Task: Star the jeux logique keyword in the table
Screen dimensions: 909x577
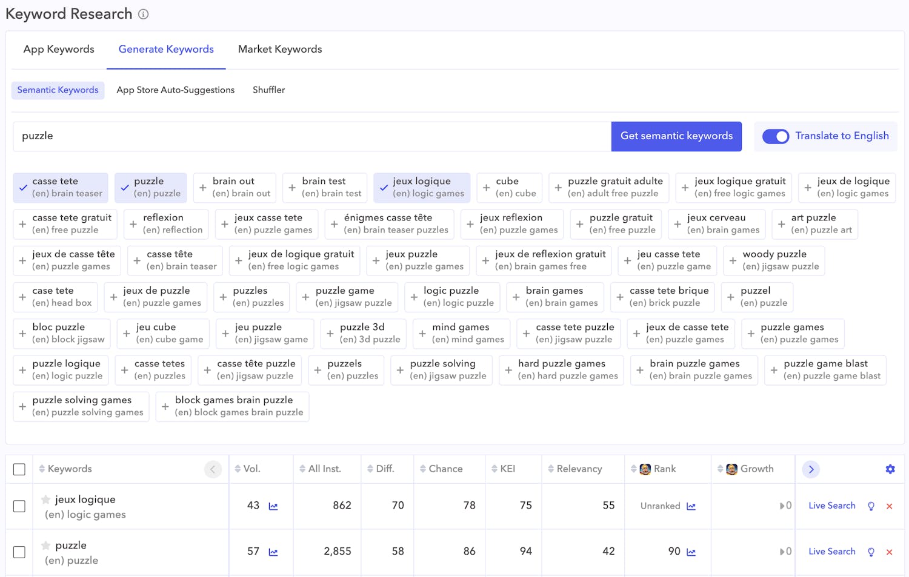Action: pyautogui.click(x=45, y=500)
